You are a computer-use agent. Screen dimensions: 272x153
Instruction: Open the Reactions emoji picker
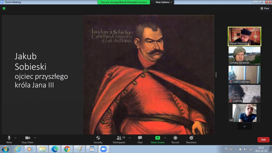pyautogui.click(x=191, y=139)
